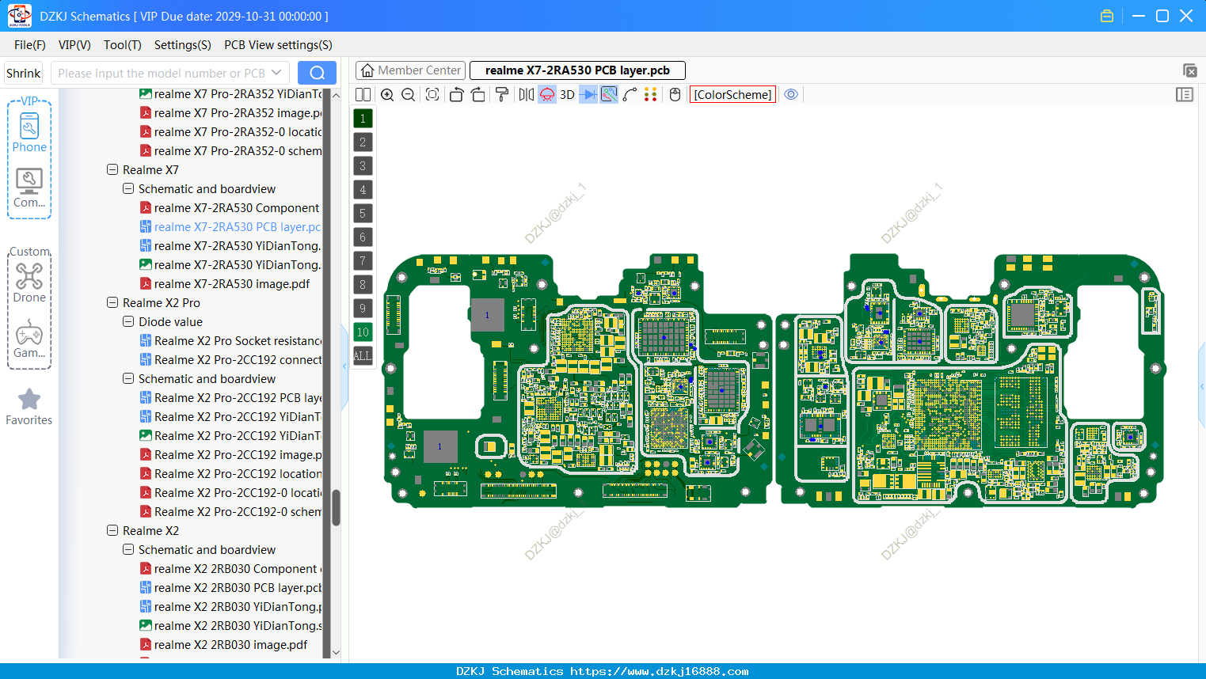Open the toolbox icon in title bar
Screen dimensions: 1206x679
click(1107, 16)
